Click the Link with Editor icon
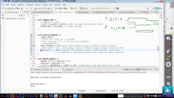The width and height of the screenshot is (174, 98). [22, 16]
